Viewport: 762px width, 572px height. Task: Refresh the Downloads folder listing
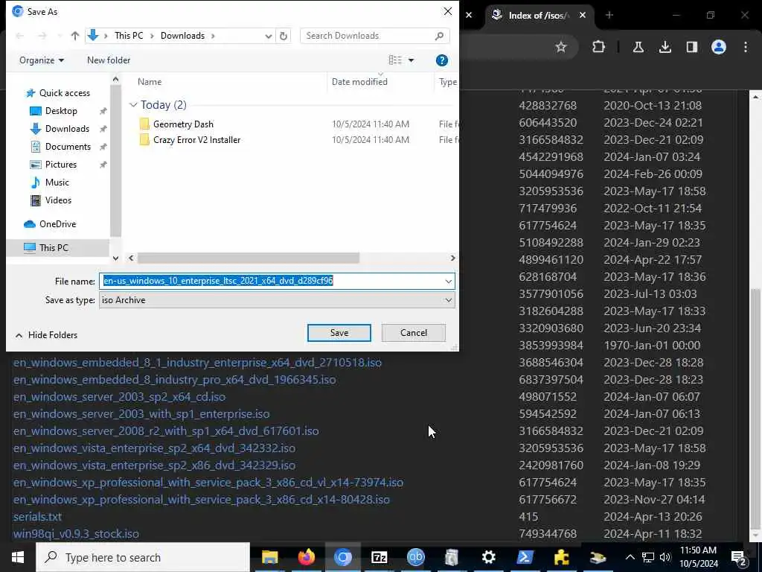coord(284,36)
